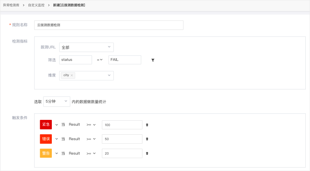
Task: Click the filter funnel icon
Action: tap(153, 60)
